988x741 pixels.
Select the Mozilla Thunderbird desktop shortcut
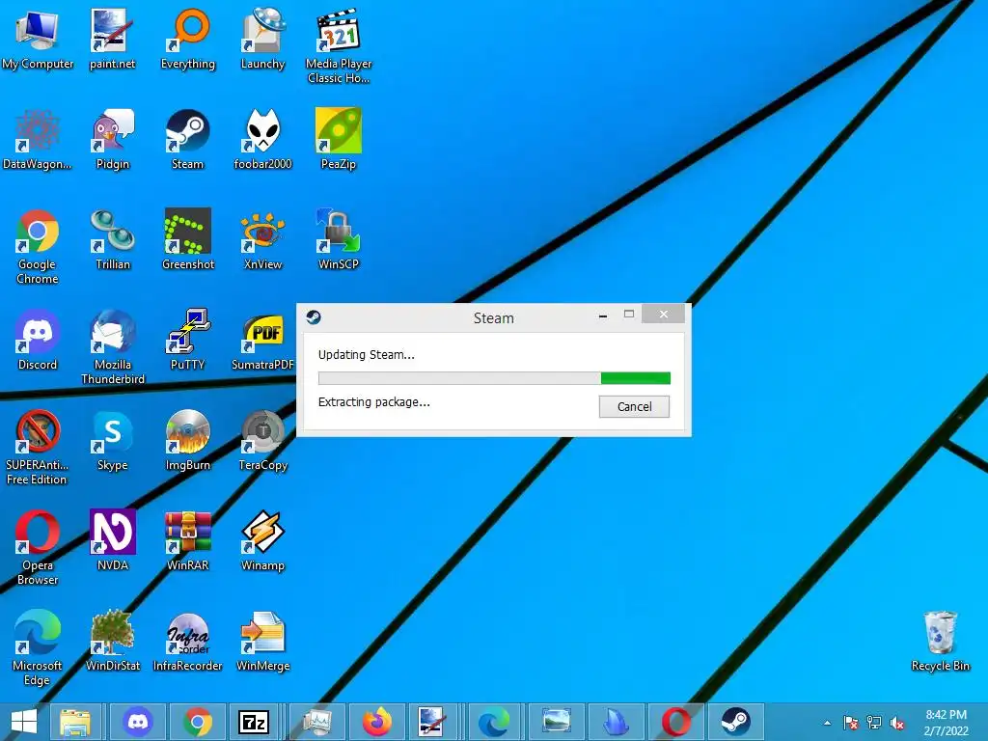coord(112,347)
